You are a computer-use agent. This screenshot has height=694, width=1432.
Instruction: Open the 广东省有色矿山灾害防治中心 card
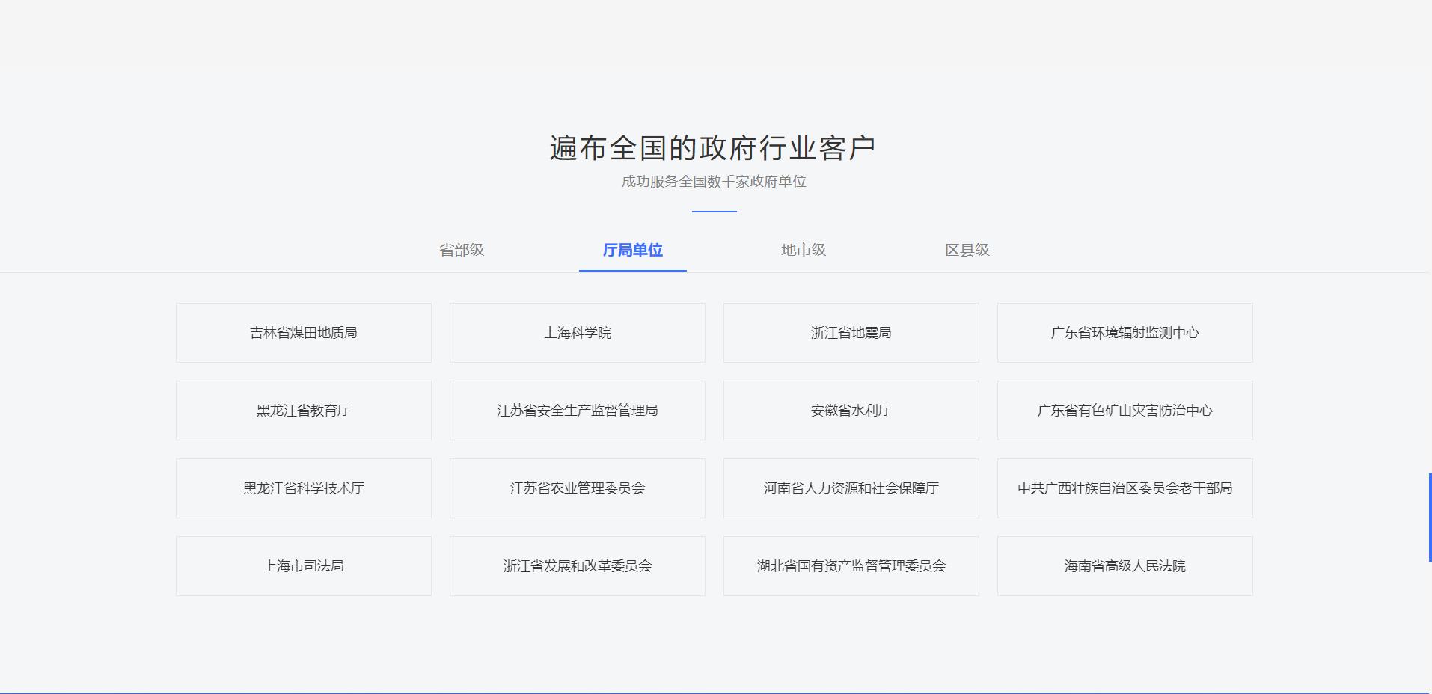click(x=1125, y=411)
